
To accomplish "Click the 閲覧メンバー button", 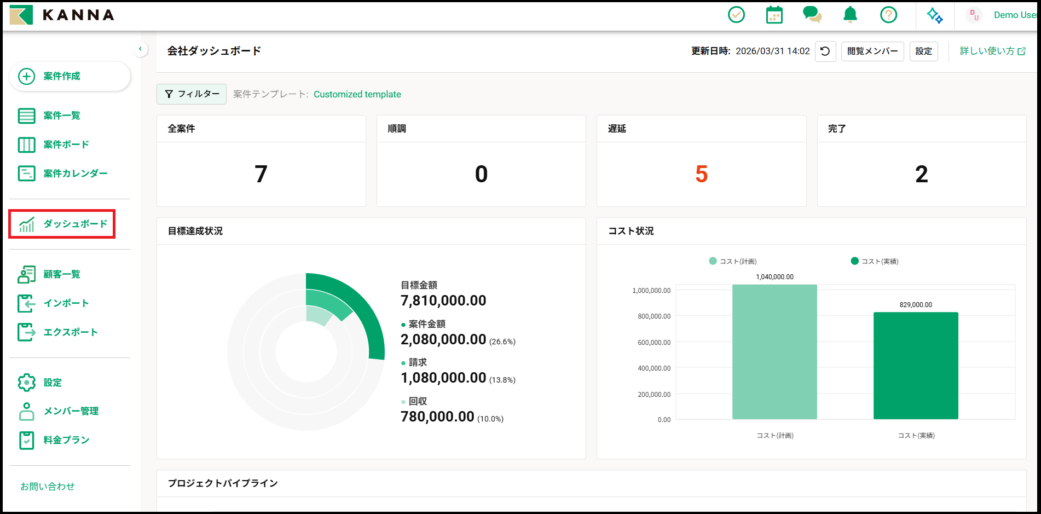I will click(x=872, y=51).
